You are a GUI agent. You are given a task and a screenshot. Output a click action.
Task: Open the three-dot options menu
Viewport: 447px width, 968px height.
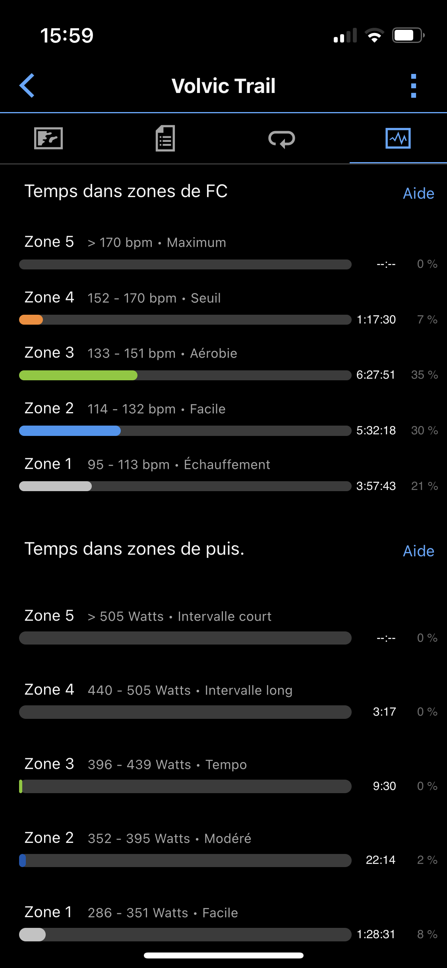(x=413, y=85)
